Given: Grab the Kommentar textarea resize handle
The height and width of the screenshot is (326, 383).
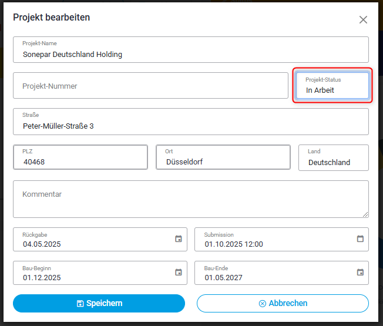Looking at the screenshot, I should pyautogui.click(x=365, y=214).
